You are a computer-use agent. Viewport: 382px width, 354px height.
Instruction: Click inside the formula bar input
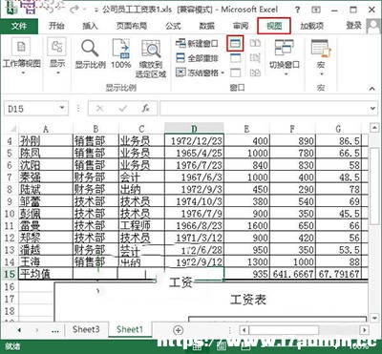coord(265,109)
